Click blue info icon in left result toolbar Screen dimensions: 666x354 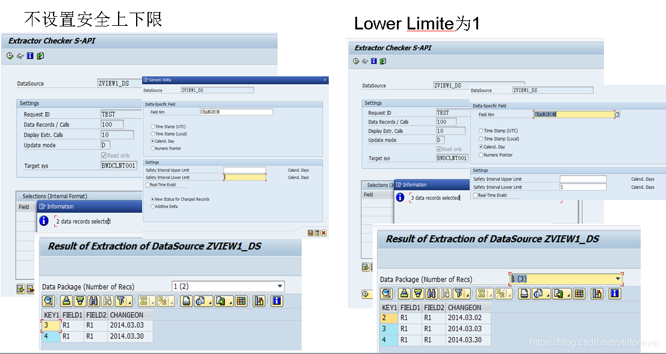277,301
